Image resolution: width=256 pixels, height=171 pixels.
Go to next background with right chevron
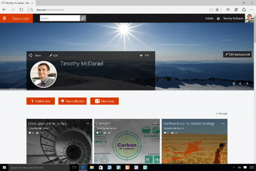247,84
